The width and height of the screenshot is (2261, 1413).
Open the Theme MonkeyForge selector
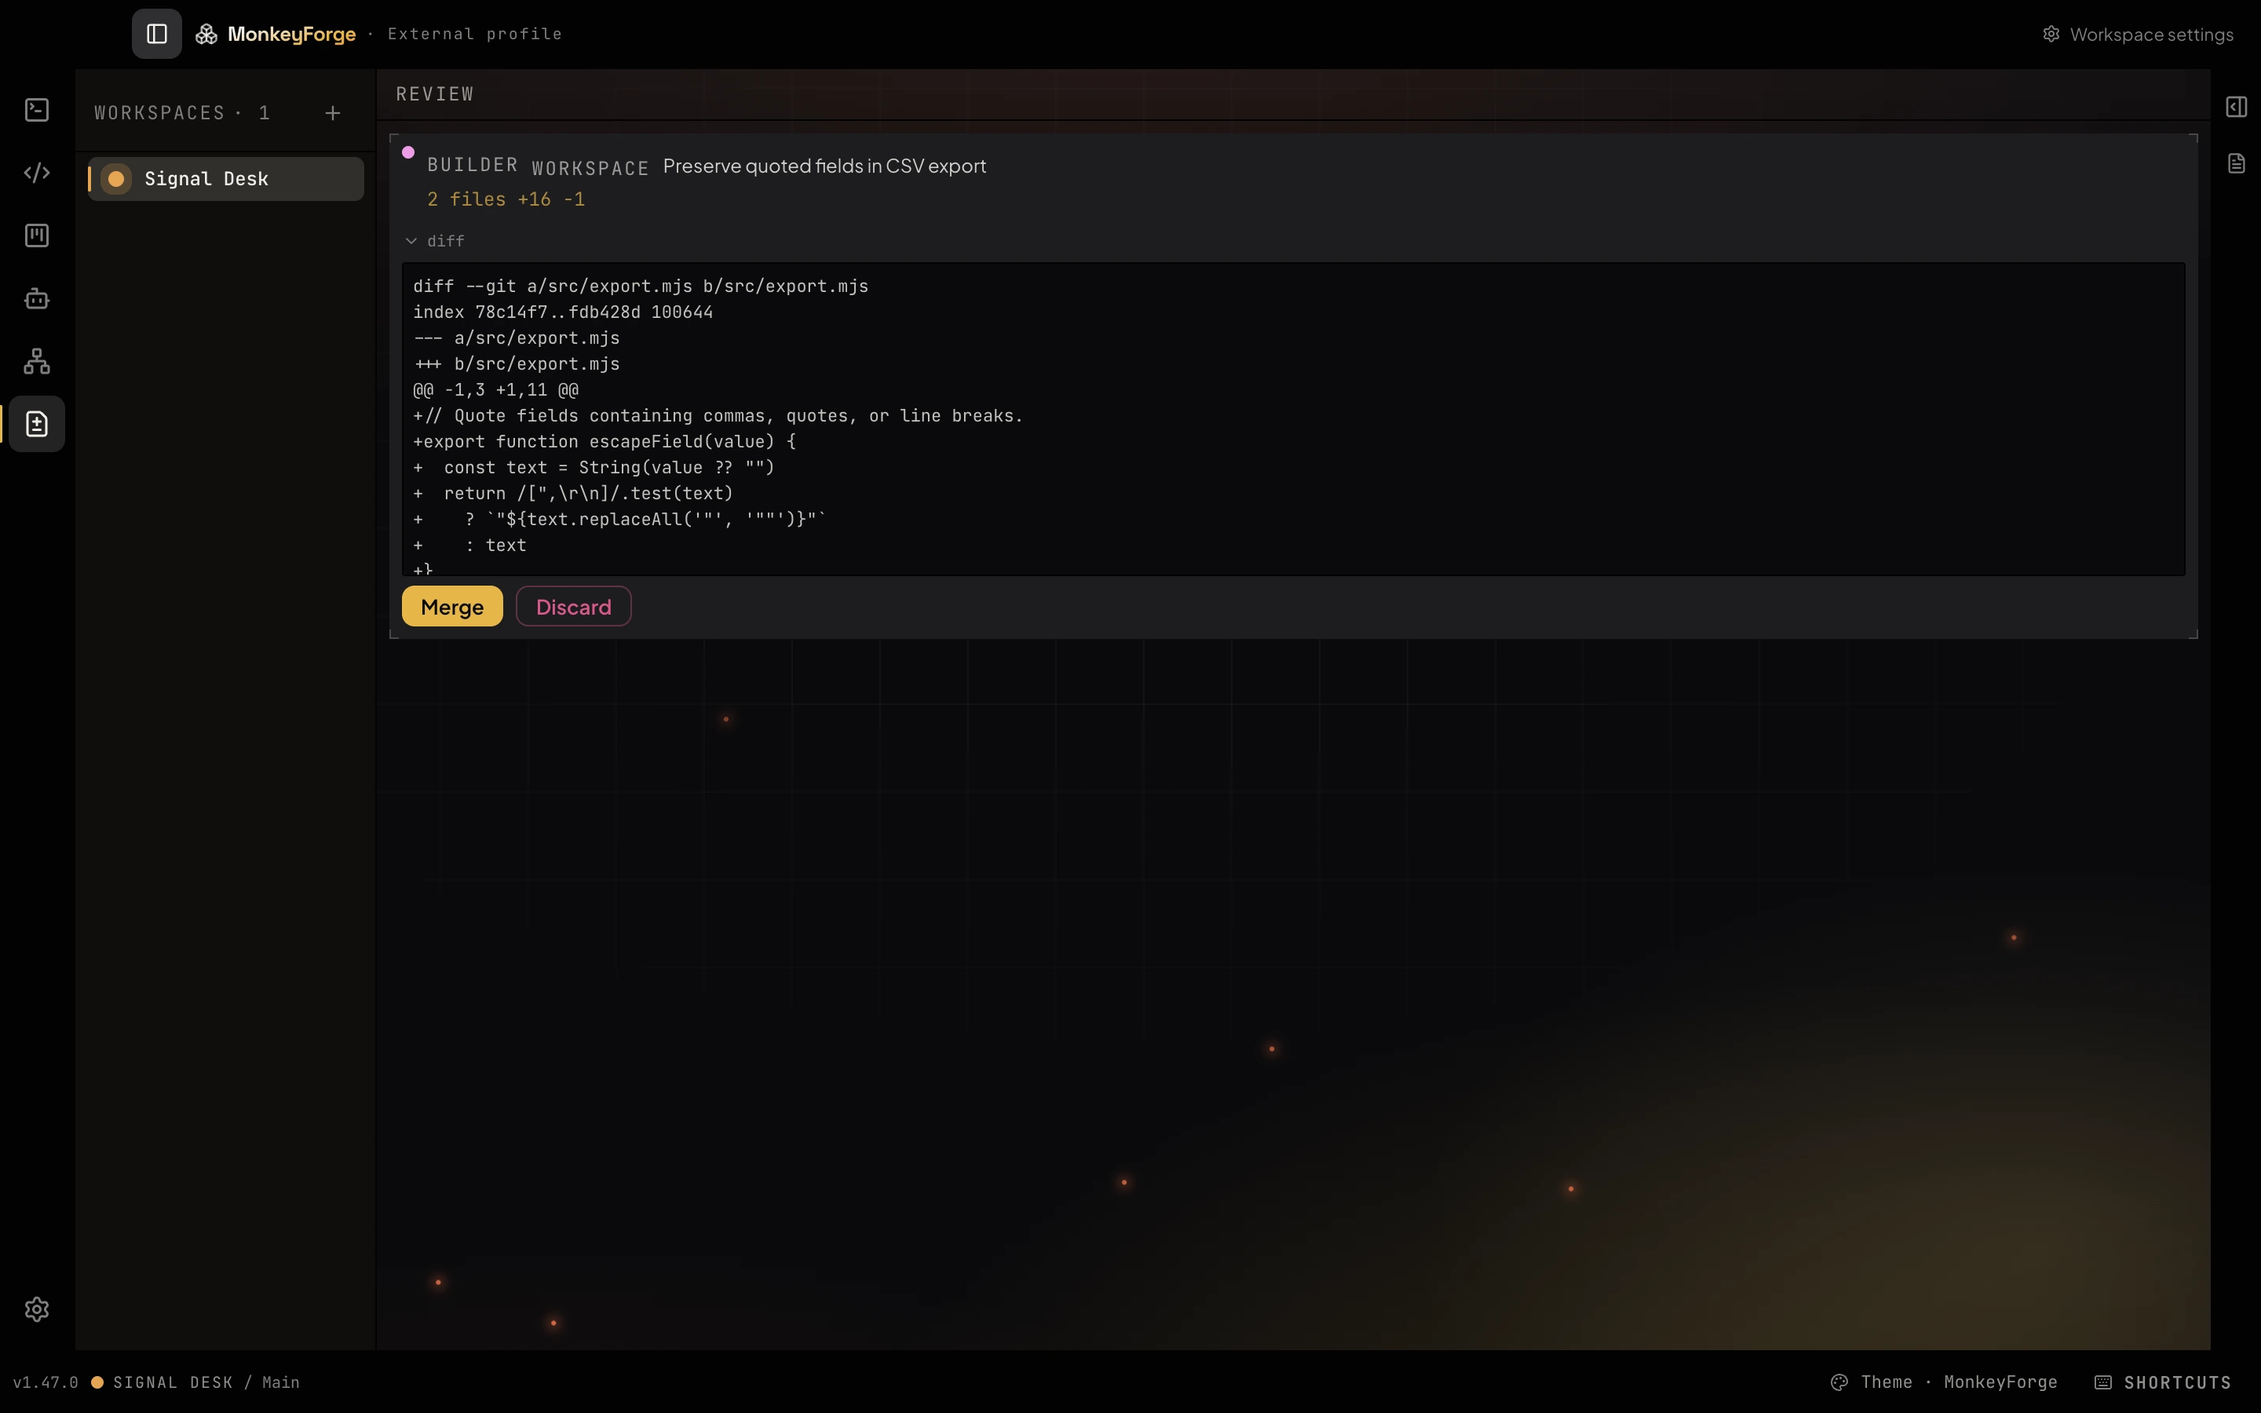click(x=1943, y=1382)
